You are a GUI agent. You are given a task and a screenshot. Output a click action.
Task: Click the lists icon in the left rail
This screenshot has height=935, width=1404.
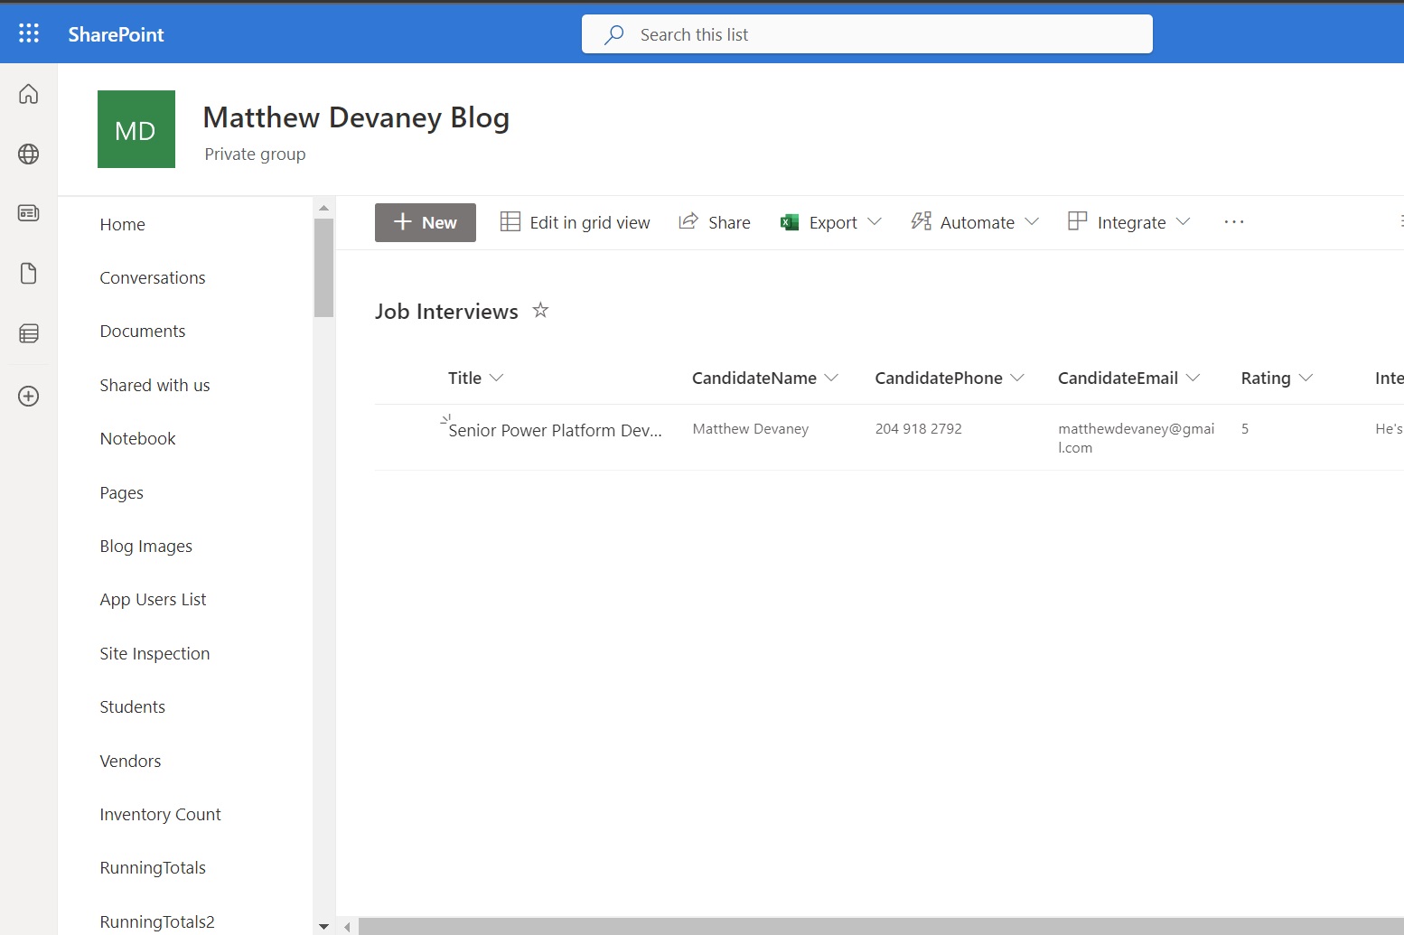coord(28,332)
